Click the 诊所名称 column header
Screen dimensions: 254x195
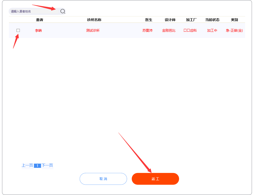pyautogui.click(x=94, y=20)
